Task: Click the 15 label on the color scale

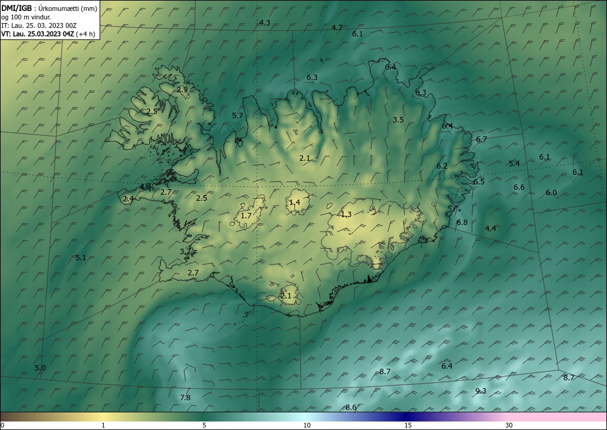Action: 408,426
